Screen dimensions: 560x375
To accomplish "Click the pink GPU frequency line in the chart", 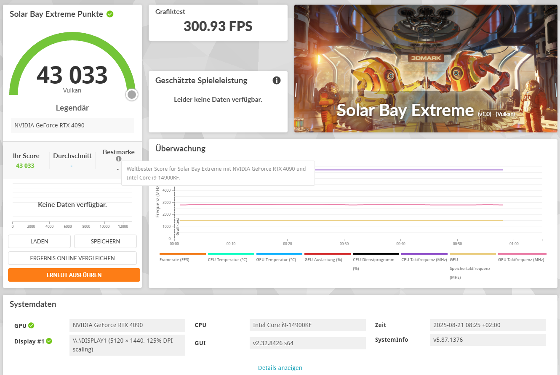I will click(341, 205).
